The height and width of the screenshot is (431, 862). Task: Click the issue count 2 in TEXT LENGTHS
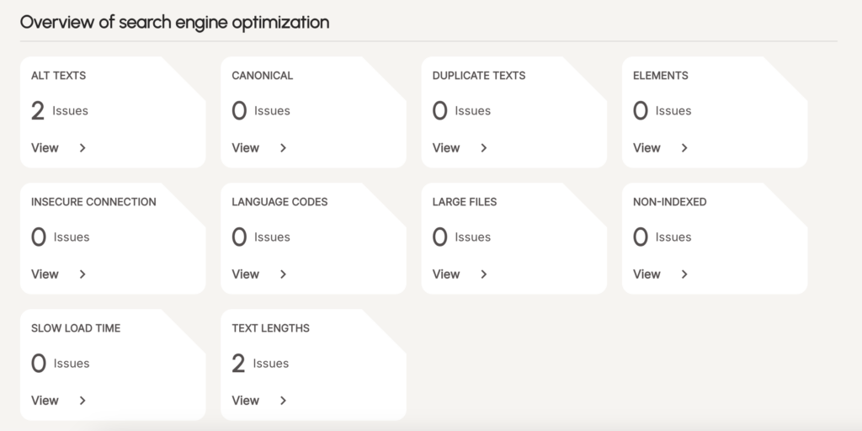(x=238, y=364)
